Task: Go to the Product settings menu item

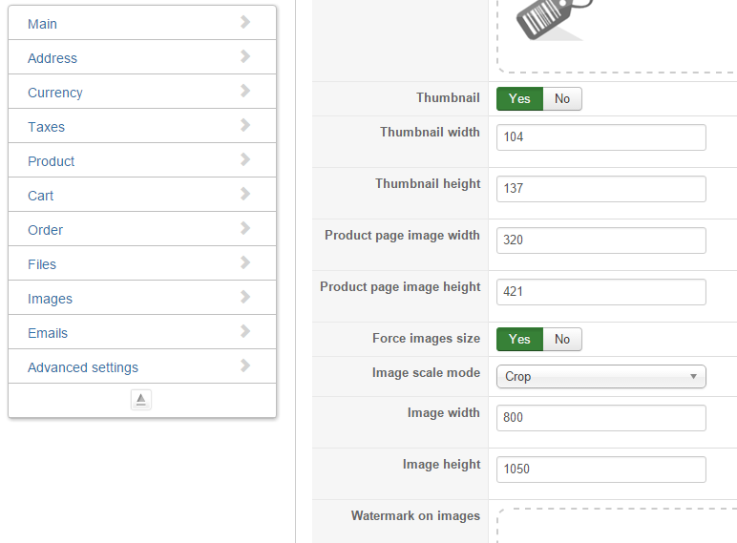Action: [x=52, y=161]
